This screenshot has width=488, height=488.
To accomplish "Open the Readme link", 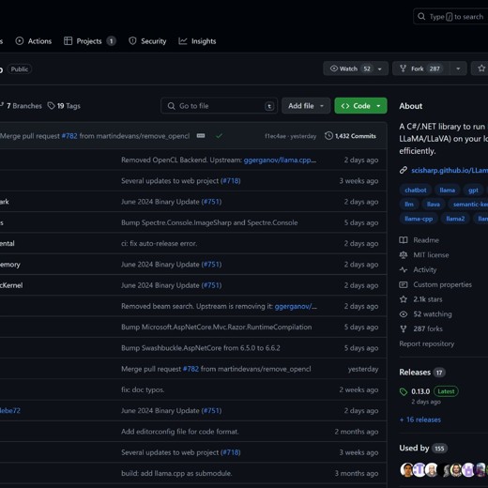I will [x=426, y=240].
